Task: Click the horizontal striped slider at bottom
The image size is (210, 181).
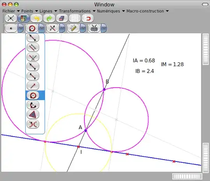Action: coord(187,176)
